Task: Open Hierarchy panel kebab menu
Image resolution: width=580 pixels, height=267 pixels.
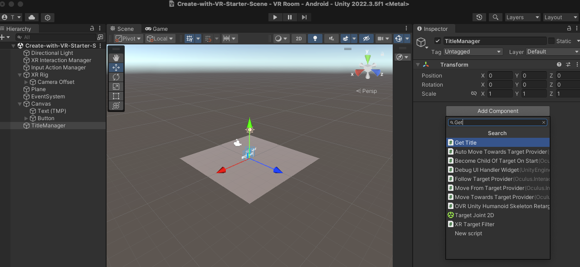Action: (x=100, y=29)
